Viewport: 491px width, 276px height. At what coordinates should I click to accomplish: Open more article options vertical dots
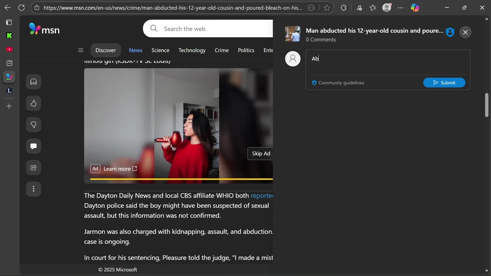pos(33,189)
